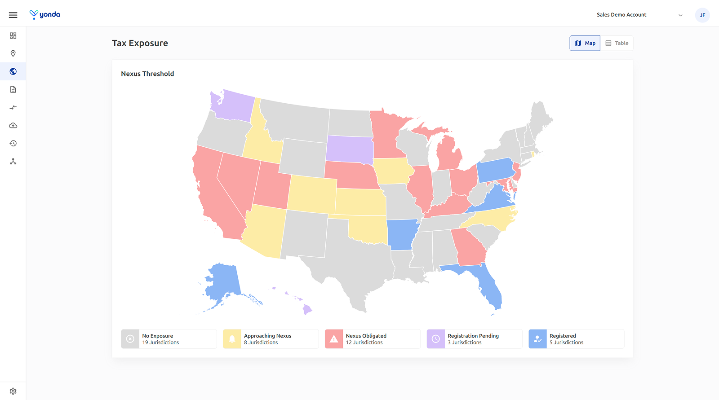
Task: Click the No Exposure legend card
Action: [x=169, y=339]
